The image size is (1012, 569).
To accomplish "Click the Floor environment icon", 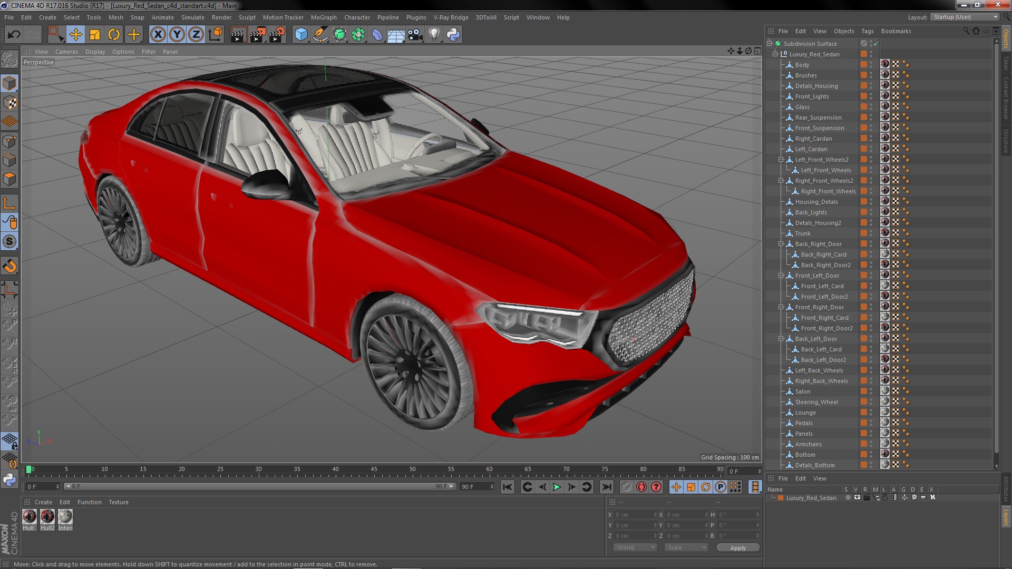I will [x=396, y=35].
